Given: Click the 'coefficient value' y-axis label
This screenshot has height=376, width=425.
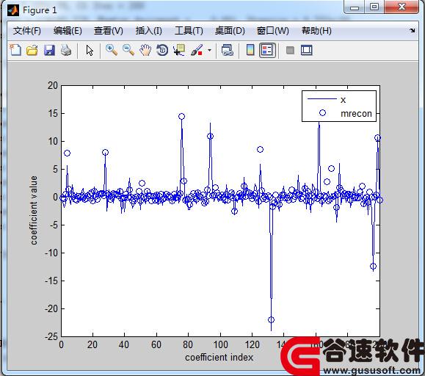Looking at the screenshot, I should 34,210.
